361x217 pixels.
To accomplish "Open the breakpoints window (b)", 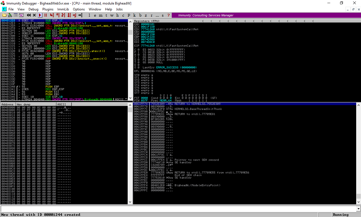I will [140, 15].
